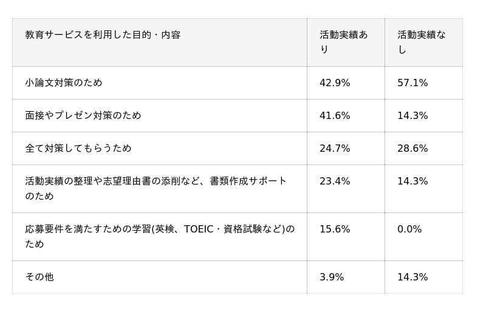The image size is (486, 312).
Task: Select the 活動実績あり column header
Action: 344,42
